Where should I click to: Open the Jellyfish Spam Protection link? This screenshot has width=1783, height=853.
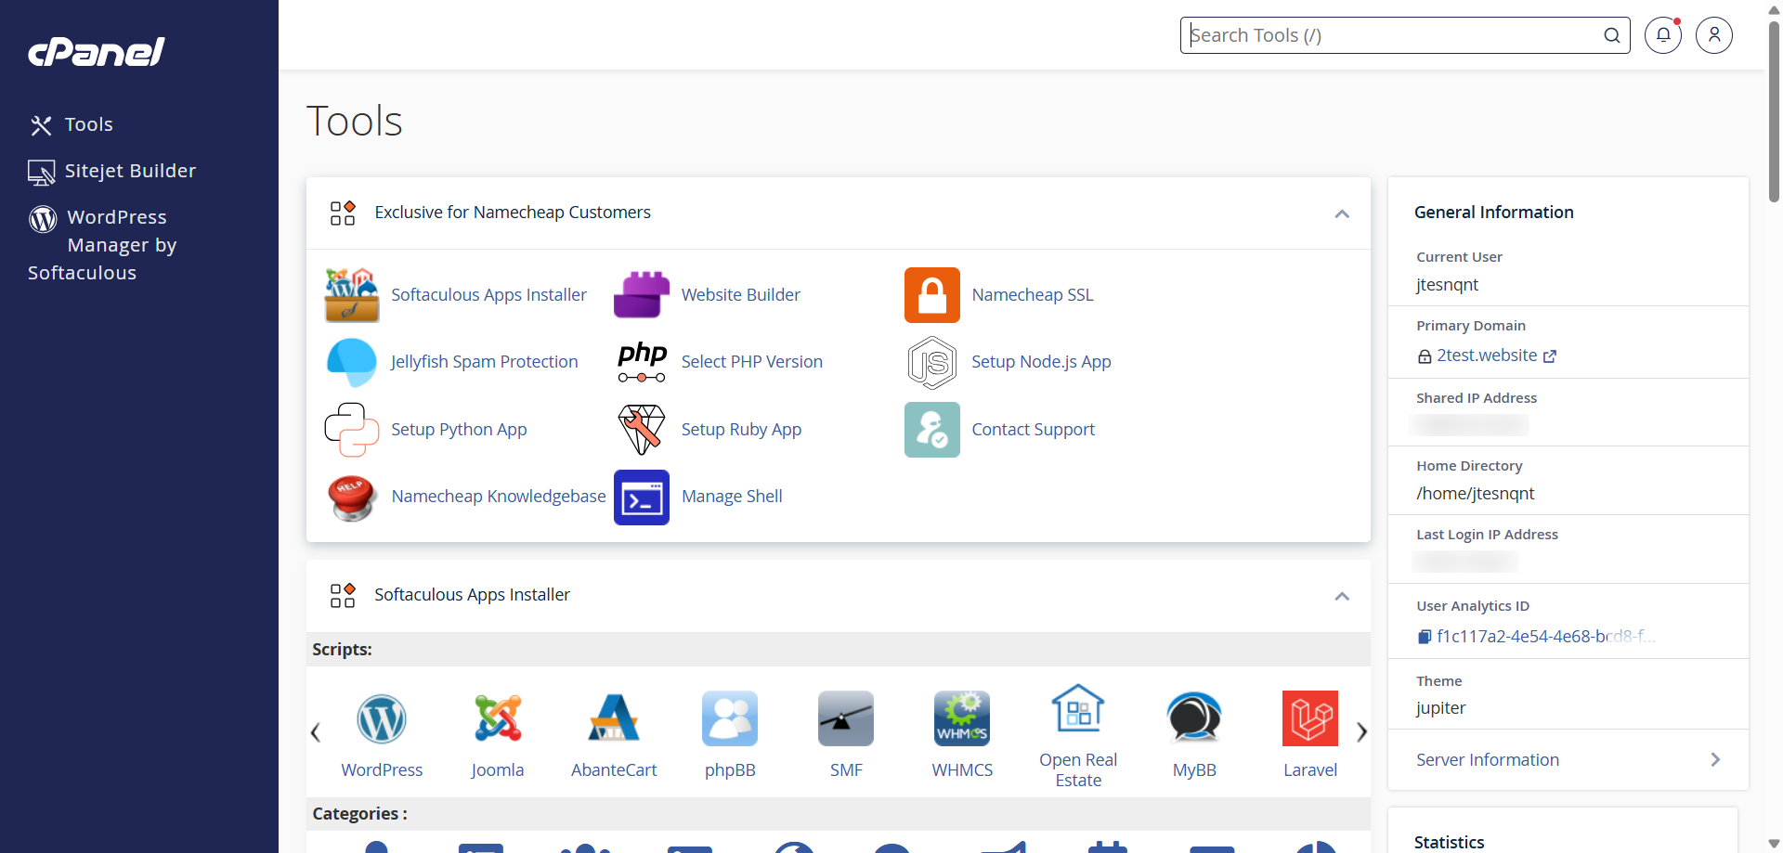[x=484, y=362]
